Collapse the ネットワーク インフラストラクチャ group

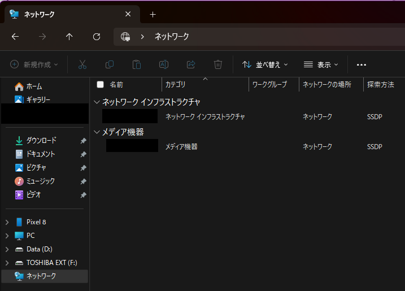tap(97, 102)
